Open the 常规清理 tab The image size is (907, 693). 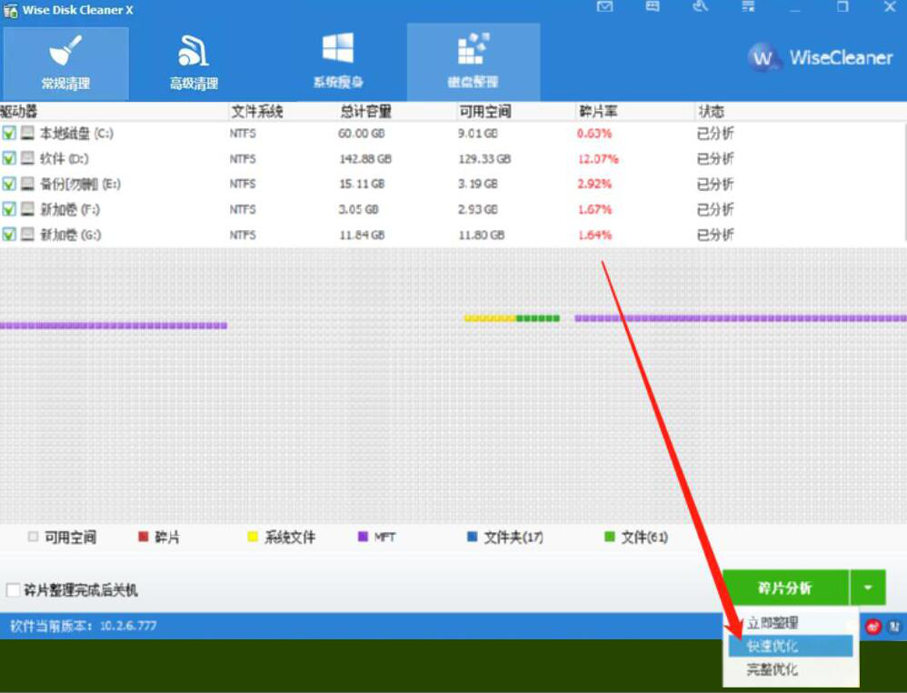pos(65,63)
